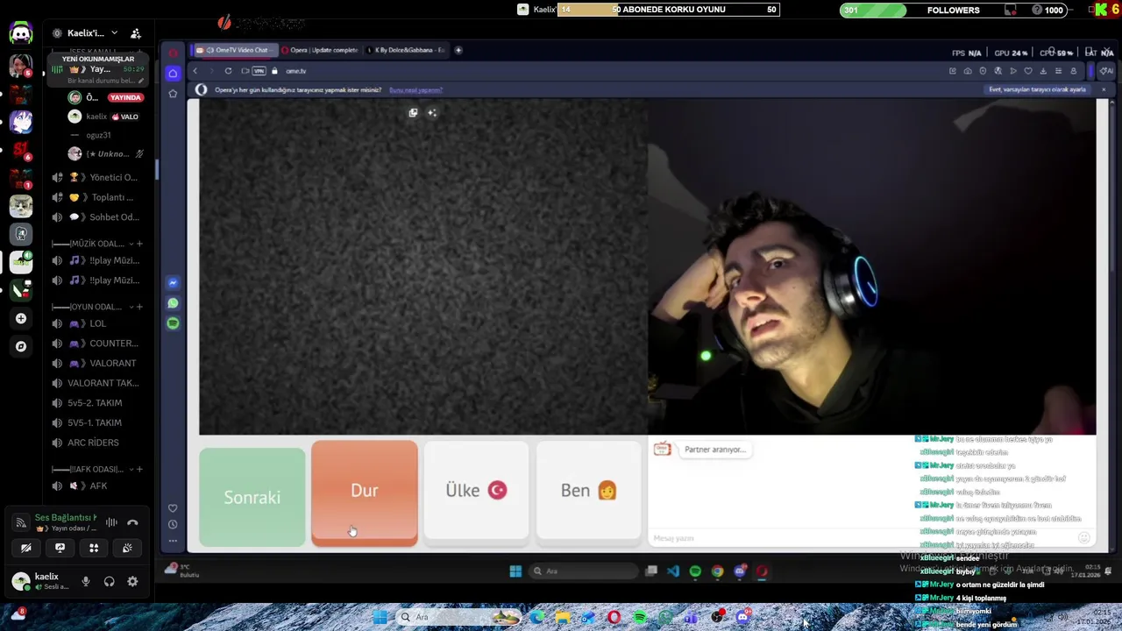
Task: Toggle Discord noise suppression icon
Action: click(x=111, y=522)
